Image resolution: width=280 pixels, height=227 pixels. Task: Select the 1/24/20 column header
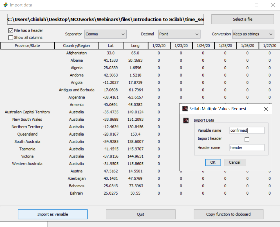[203, 46]
